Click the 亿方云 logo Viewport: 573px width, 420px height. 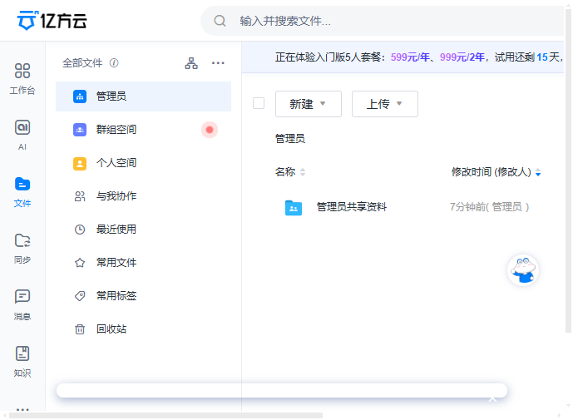pos(52,21)
